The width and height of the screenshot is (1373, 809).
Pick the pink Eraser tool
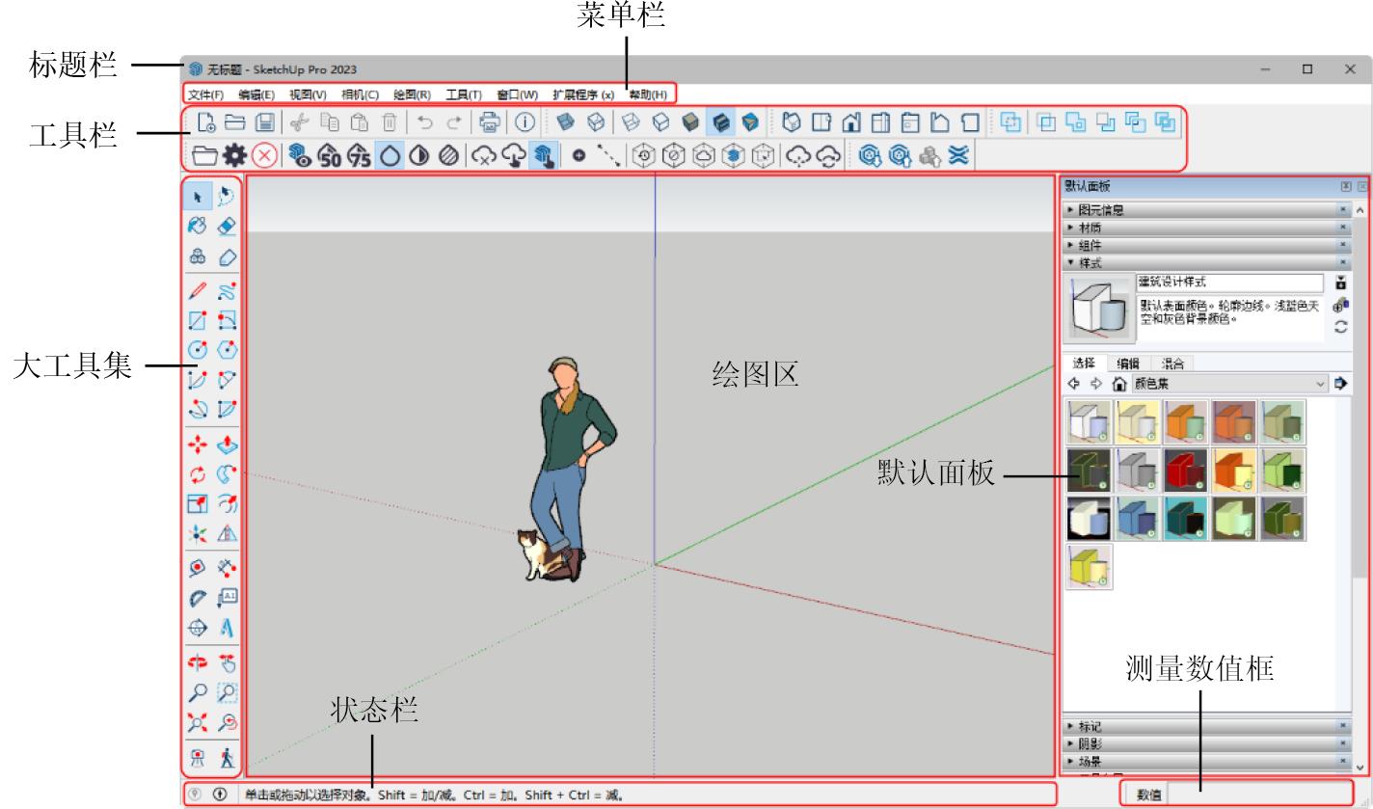(227, 227)
